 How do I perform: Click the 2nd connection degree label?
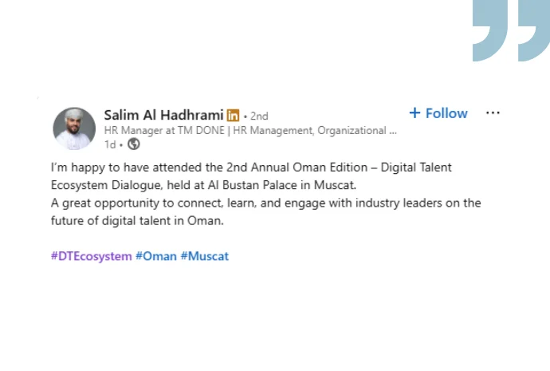(x=259, y=116)
